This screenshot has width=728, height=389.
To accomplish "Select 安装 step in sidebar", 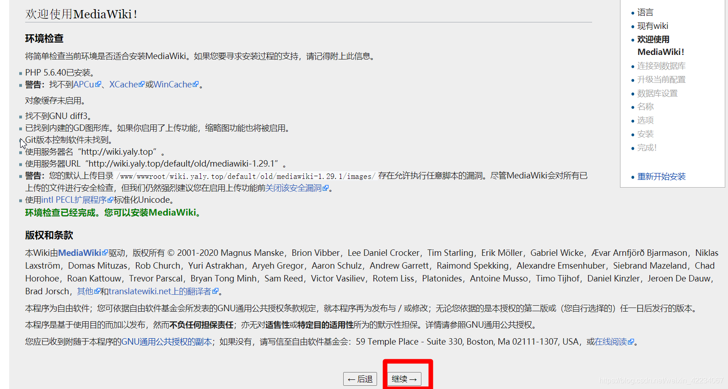I will (x=645, y=134).
